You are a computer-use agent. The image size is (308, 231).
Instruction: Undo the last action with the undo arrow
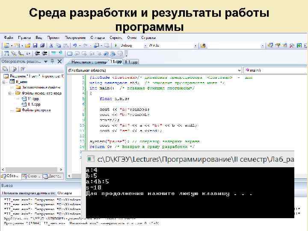click(x=74, y=46)
